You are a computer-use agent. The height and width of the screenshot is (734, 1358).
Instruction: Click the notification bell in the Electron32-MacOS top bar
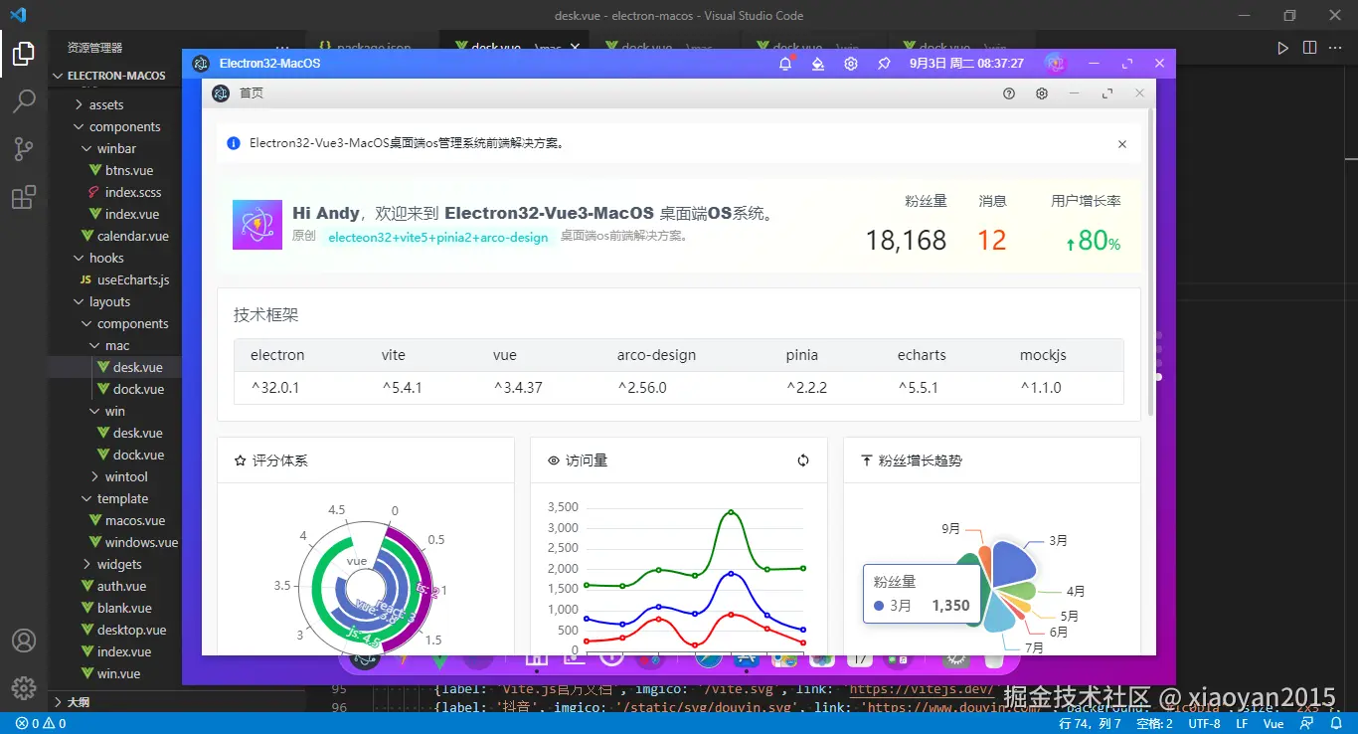[785, 64]
